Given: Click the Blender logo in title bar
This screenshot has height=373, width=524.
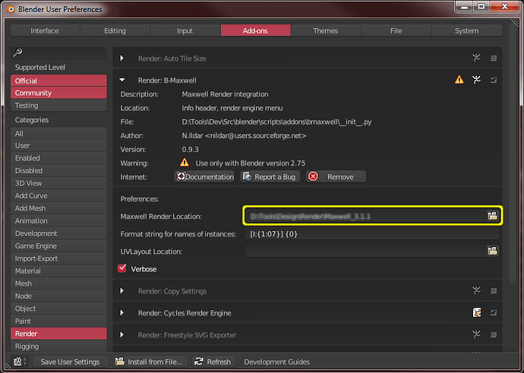Looking at the screenshot, I should [10, 9].
